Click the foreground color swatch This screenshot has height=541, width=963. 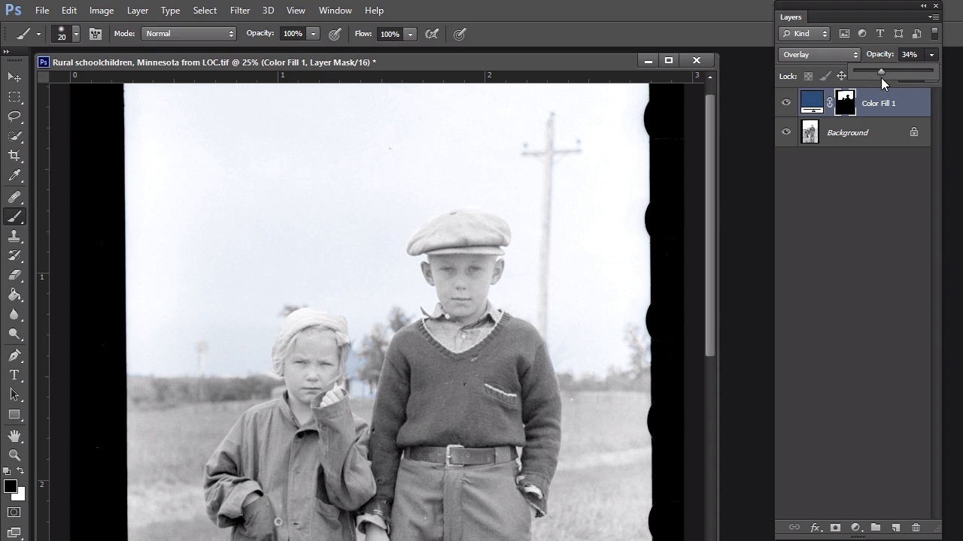pyautogui.click(x=10, y=487)
